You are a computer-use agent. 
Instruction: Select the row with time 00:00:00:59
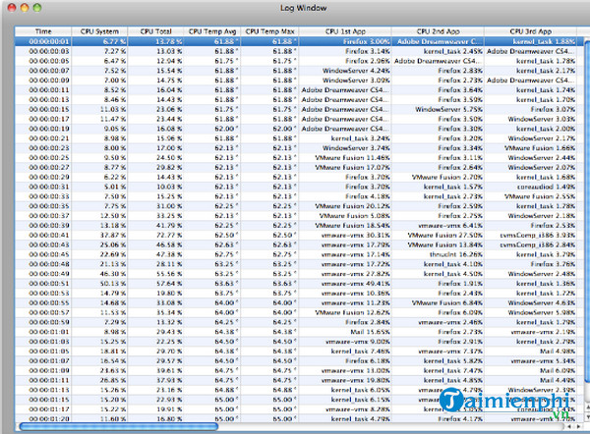pos(299,322)
